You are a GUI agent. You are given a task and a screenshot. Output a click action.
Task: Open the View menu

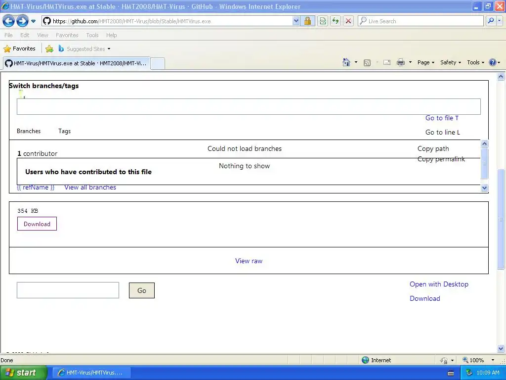(x=42, y=35)
